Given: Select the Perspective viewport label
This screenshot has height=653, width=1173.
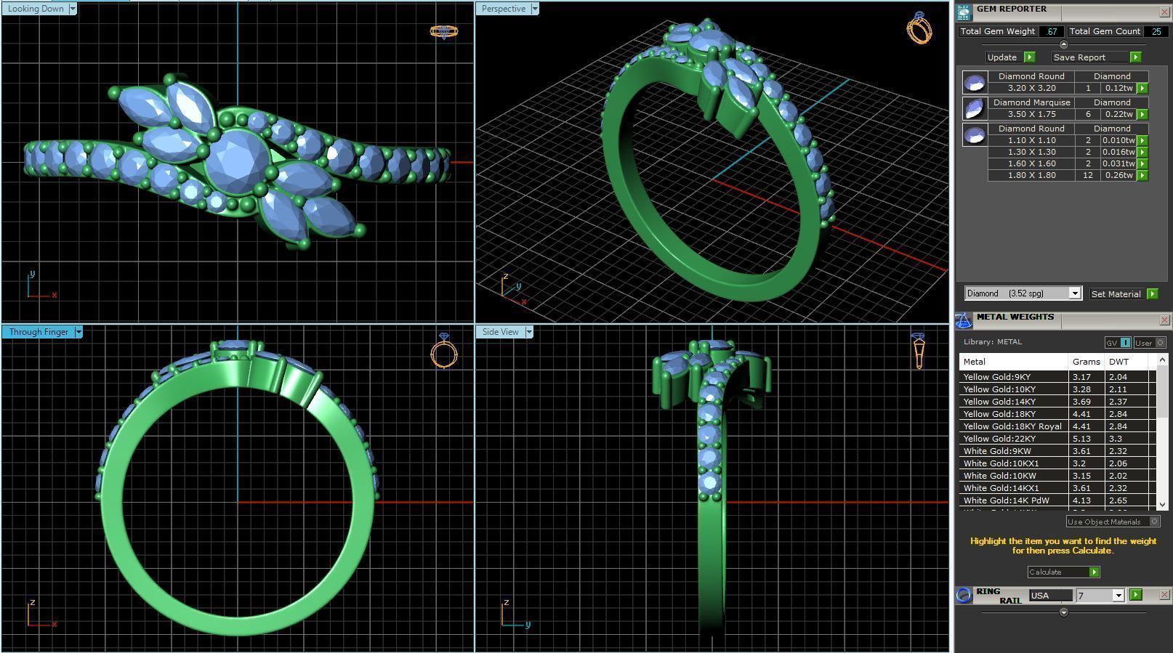Looking at the screenshot, I should 504,9.
